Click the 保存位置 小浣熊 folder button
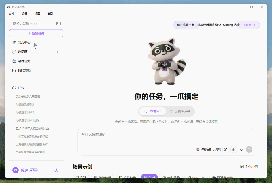The width and height of the screenshot is (272, 183). pos(209,149)
